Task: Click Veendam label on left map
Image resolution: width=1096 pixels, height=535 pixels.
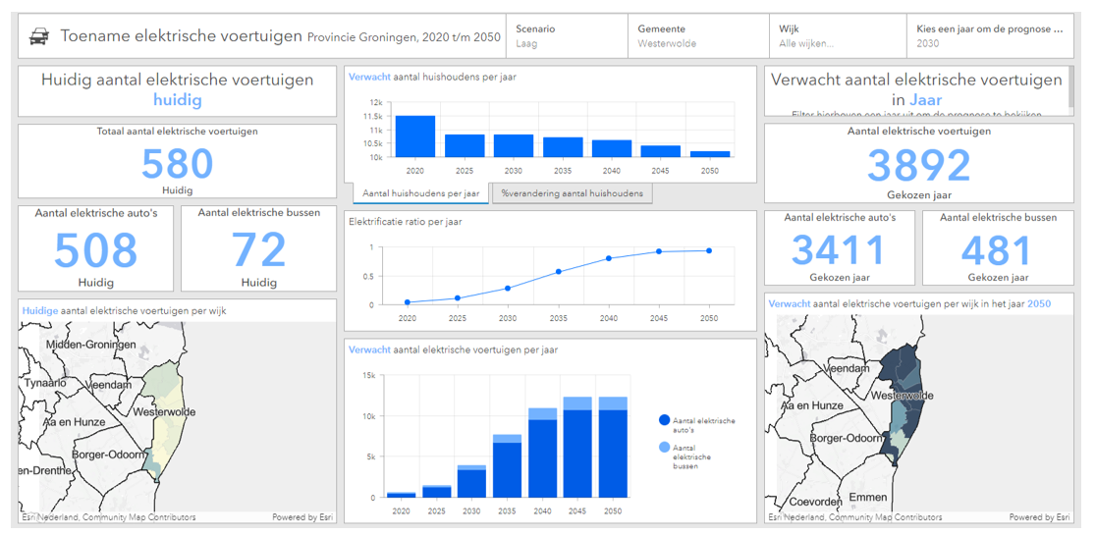Action: pyautogui.click(x=110, y=384)
